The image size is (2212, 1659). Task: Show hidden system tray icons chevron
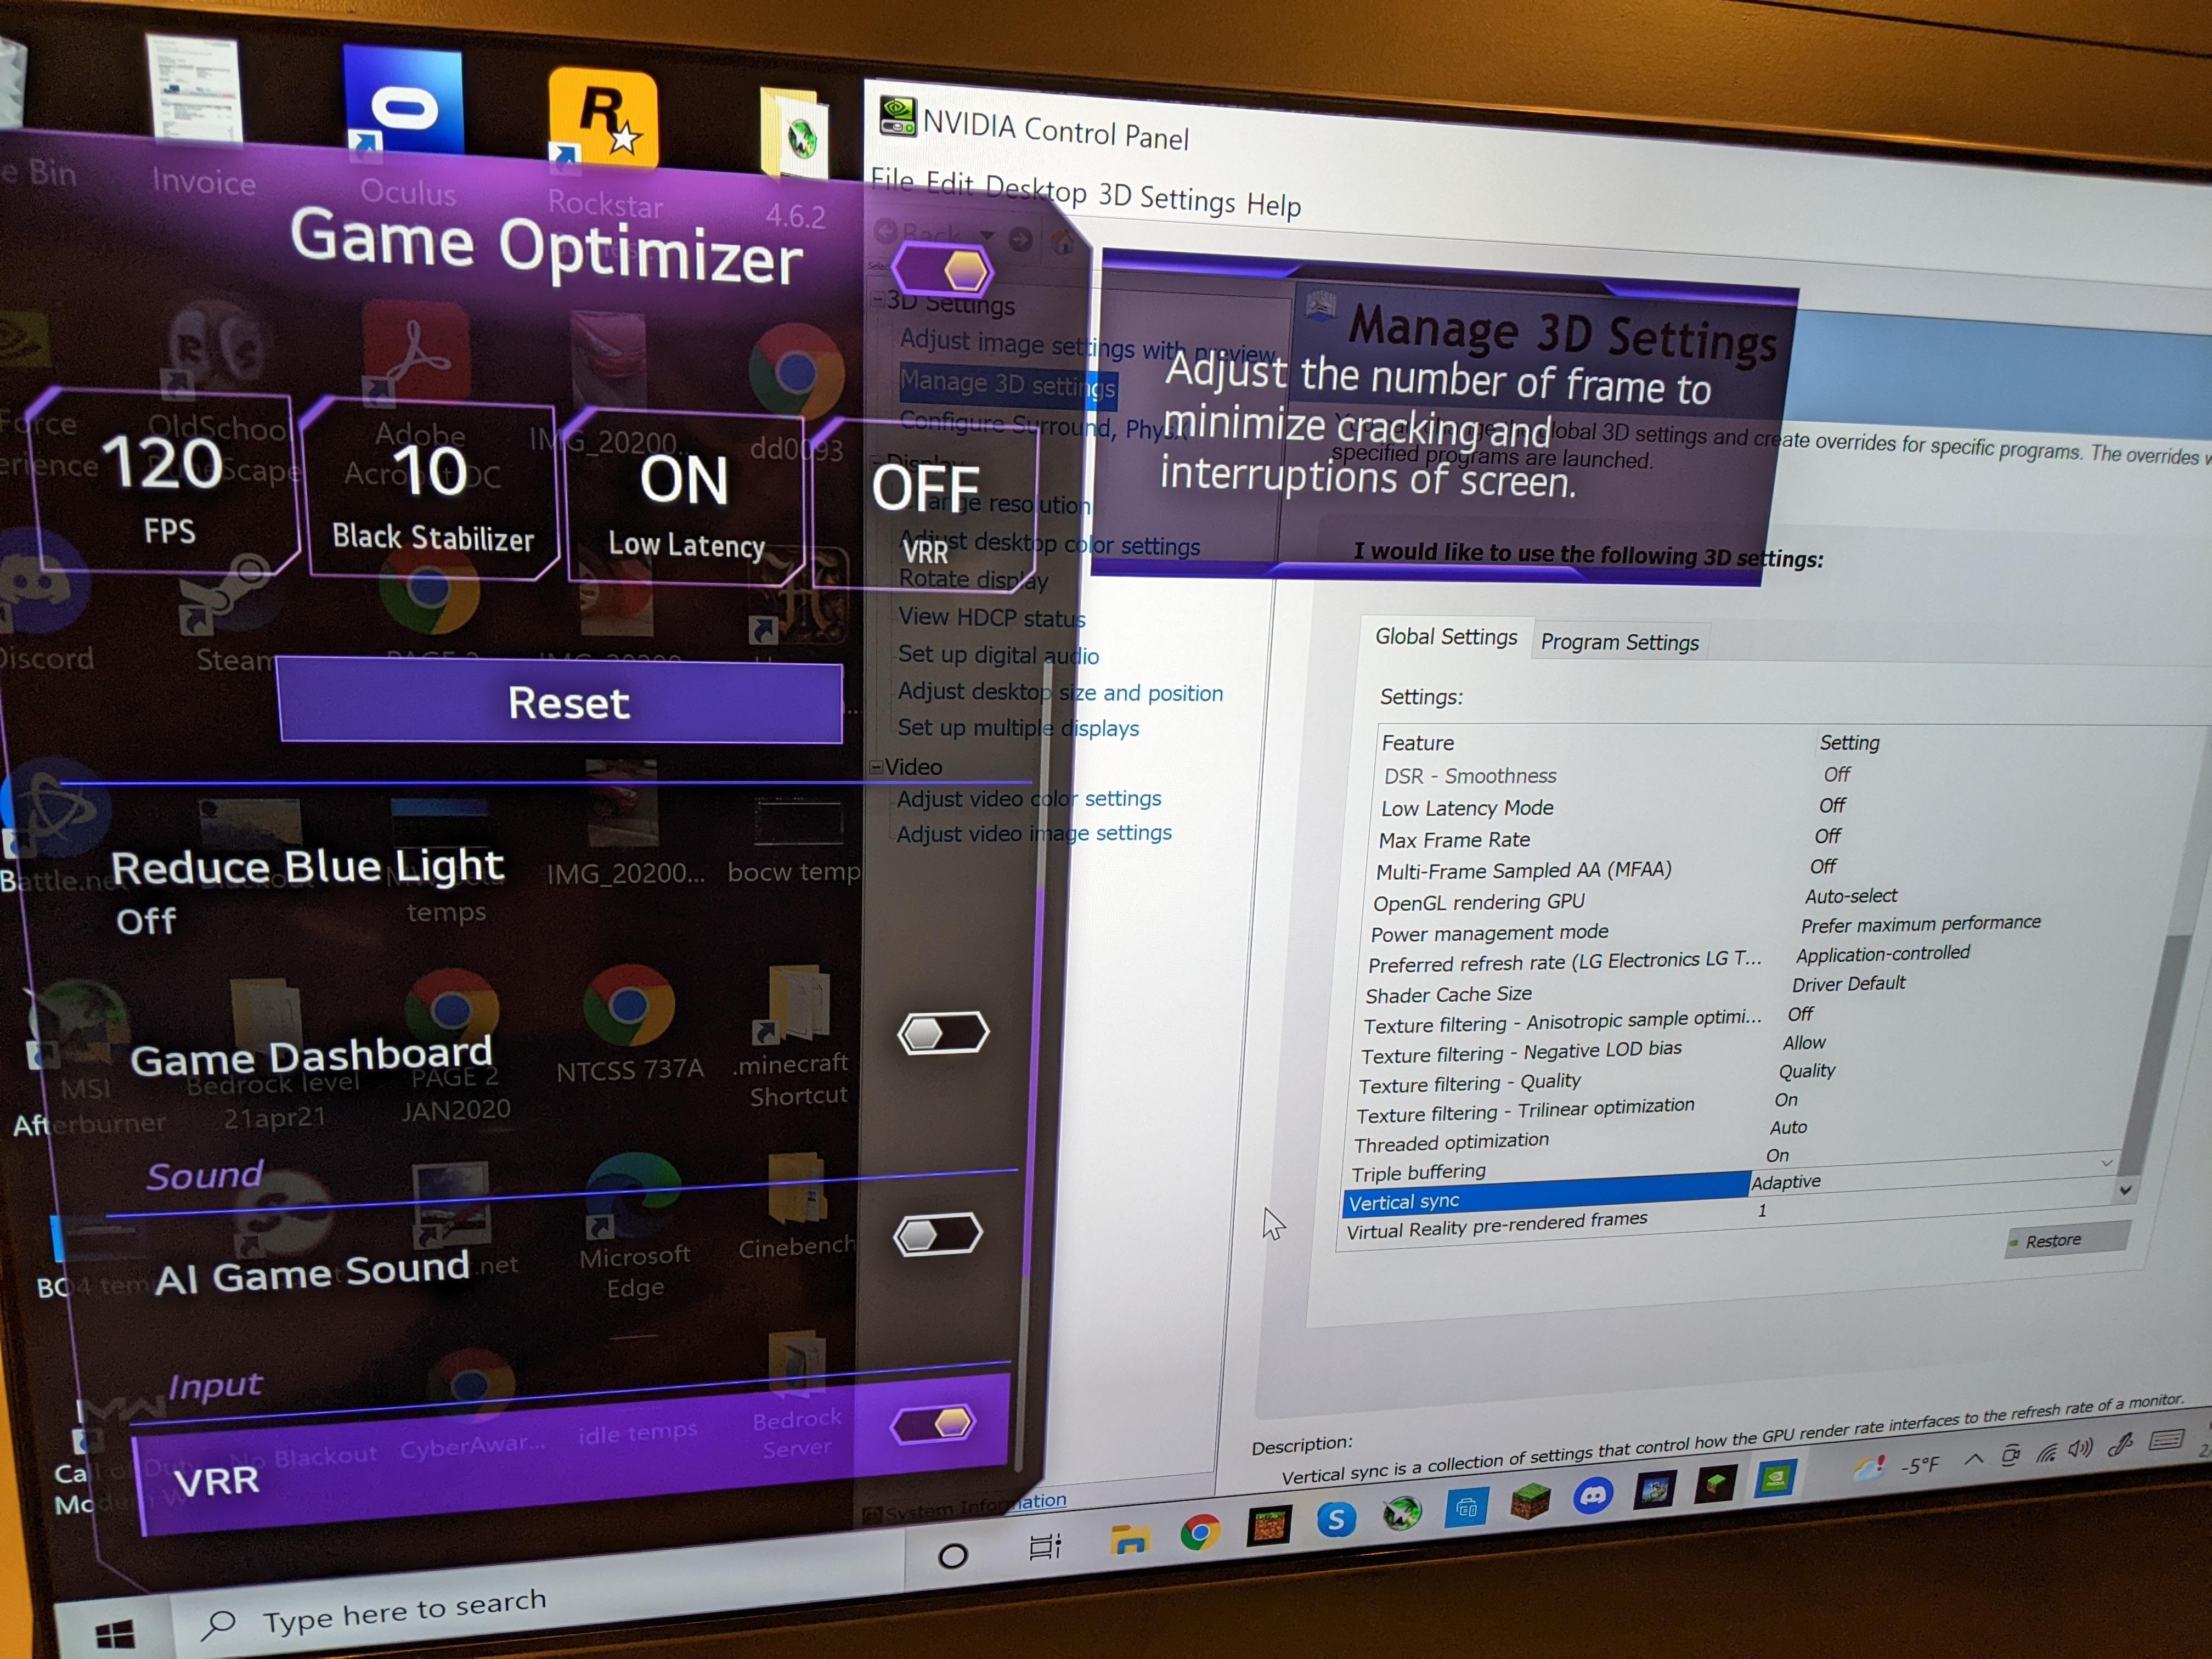pyautogui.click(x=1973, y=1459)
